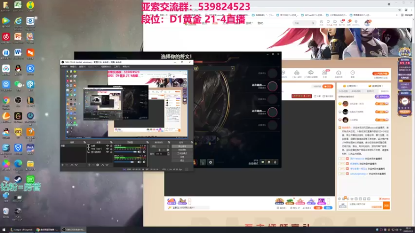Click orange send button in Huya chat
The width and height of the screenshot is (415, 233).
click(386, 205)
